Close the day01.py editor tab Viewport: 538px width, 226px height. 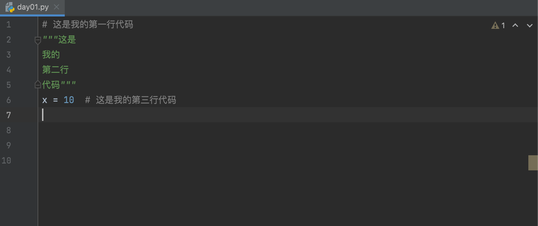click(57, 7)
